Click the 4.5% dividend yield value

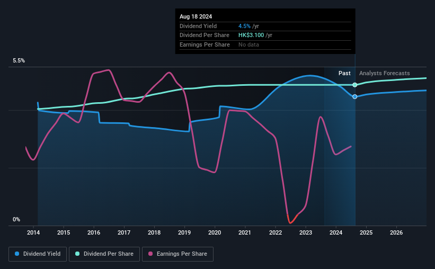[x=244, y=26]
